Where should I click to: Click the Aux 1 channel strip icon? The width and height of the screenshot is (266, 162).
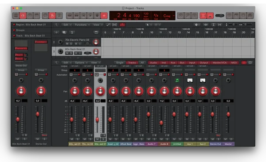[x=190, y=80]
